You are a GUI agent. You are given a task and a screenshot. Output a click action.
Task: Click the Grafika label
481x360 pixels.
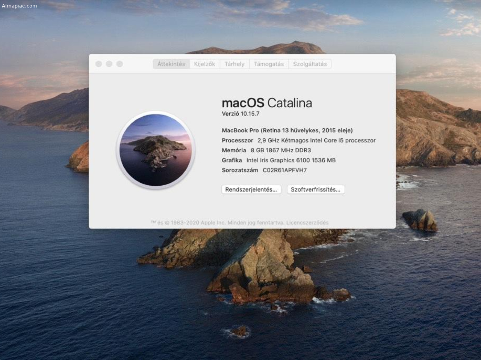232,160
